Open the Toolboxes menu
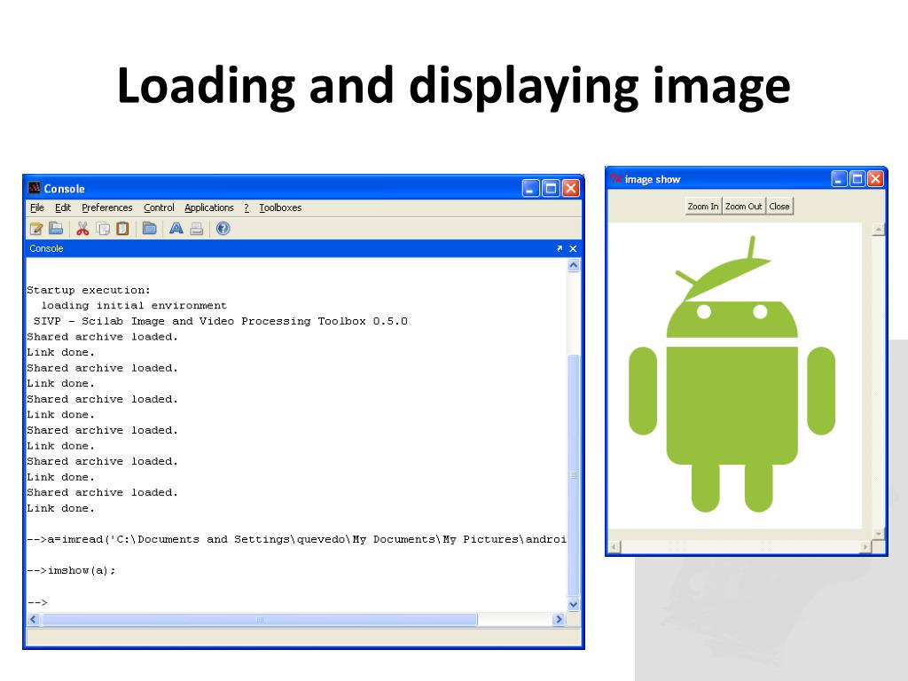This screenshot has height=681, width=908. pyautogui.click(x=280, y=207)
